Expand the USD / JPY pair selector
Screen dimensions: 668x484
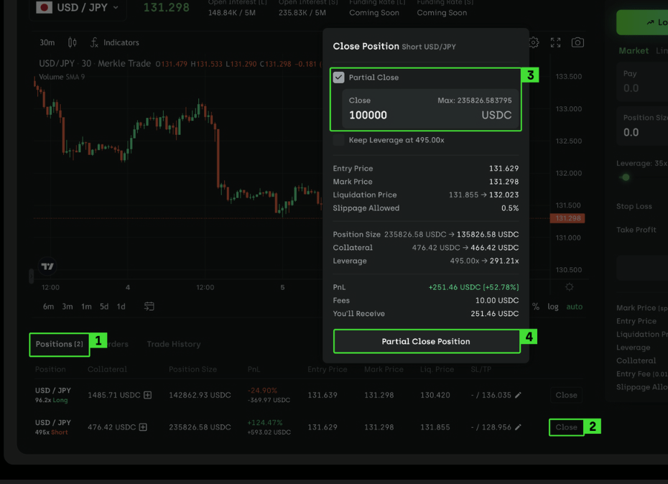78,8
